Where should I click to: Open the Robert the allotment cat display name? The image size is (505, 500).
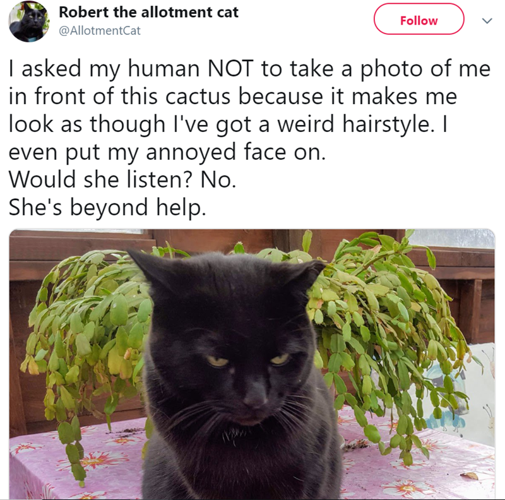point(148,12)
